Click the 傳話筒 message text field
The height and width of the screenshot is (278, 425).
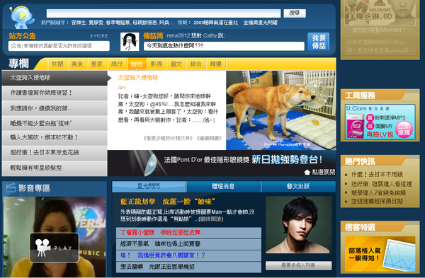coord(224,46)
